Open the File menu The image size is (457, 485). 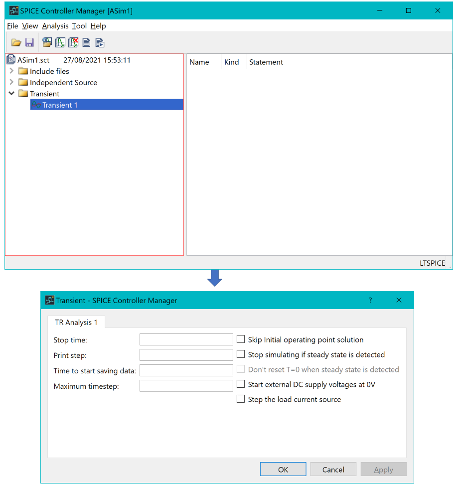pyautogui.click(x=12, y=26)
